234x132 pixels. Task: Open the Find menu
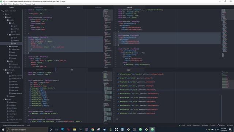pyautogui.click(x=22, y=4)
